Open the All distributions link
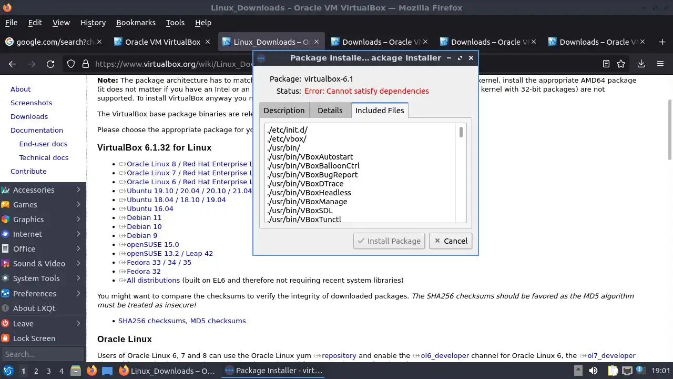The width and height of the screenshot is (673, 379). 153,280
